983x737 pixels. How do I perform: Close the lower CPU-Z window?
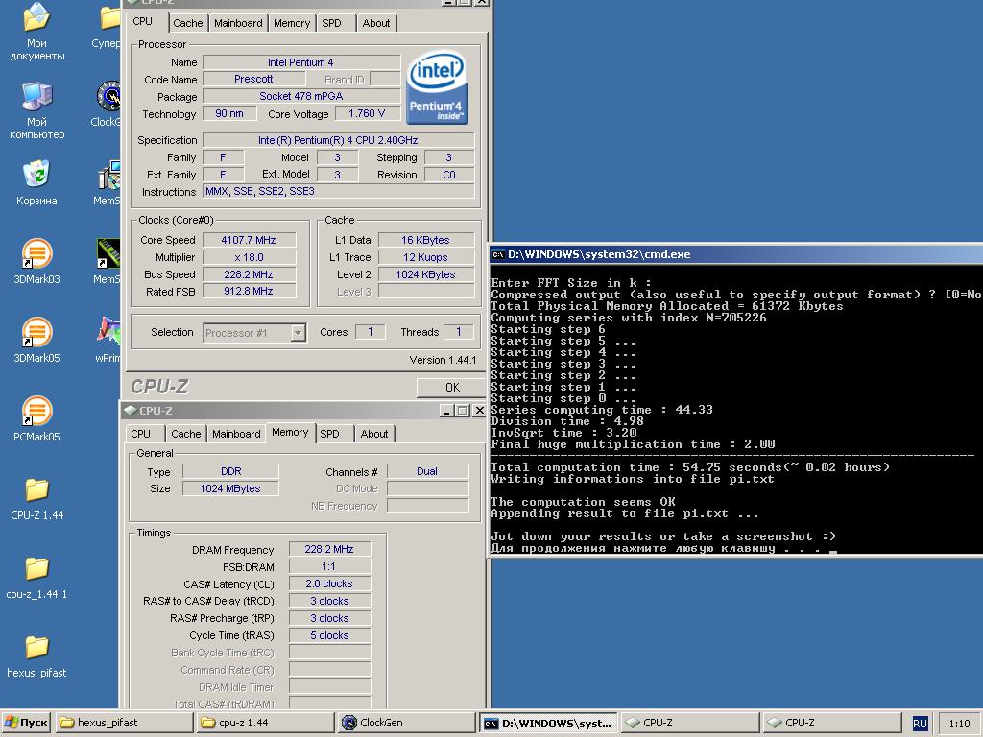point(479,411)
